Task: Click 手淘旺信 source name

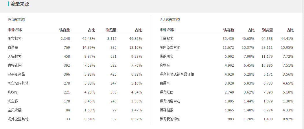Action: pyautogui.click(x=166, y=92)
